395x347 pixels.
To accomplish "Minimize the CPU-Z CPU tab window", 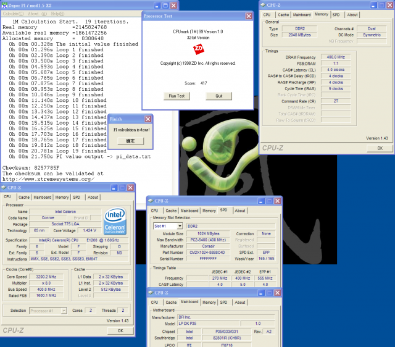I will tap(114, 188).
